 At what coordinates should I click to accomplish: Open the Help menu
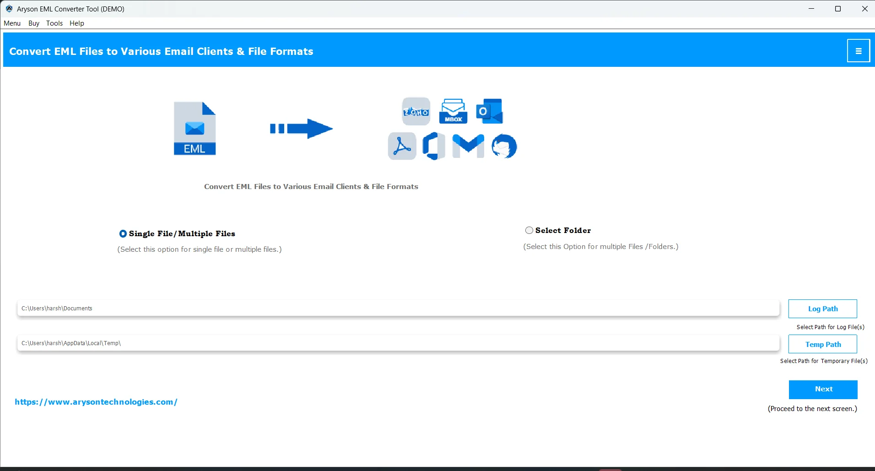point(77,23)
